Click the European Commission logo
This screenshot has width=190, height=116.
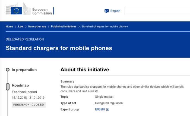click(18, 11)
